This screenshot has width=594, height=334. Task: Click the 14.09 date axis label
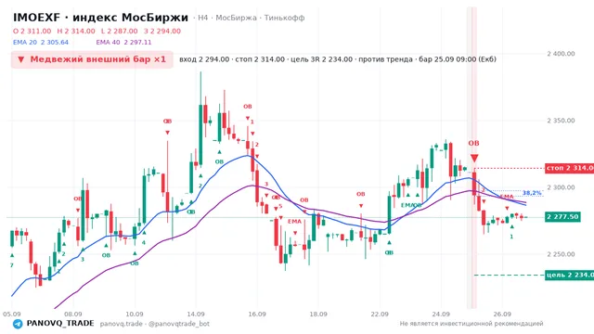pyautogui.click(x=196, y=314)
